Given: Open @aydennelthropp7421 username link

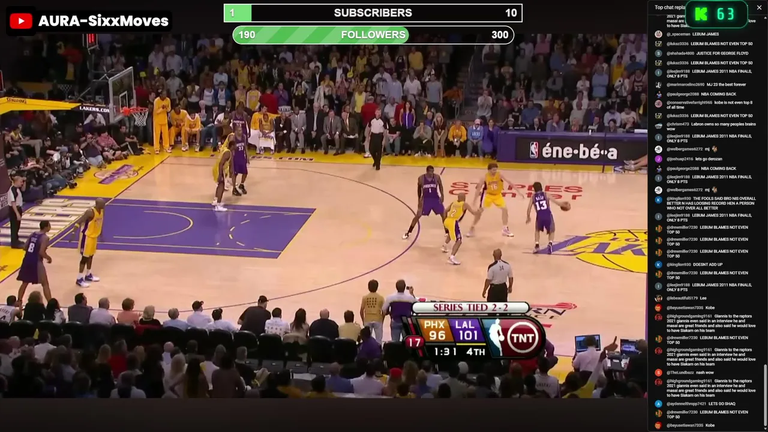Looking at the screenshot, I should [686, 404].
